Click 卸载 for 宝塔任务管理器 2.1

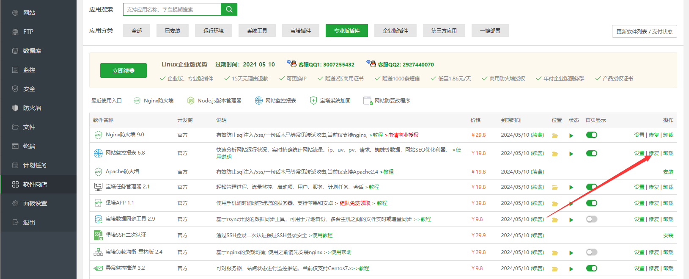(x=668, y=187)
